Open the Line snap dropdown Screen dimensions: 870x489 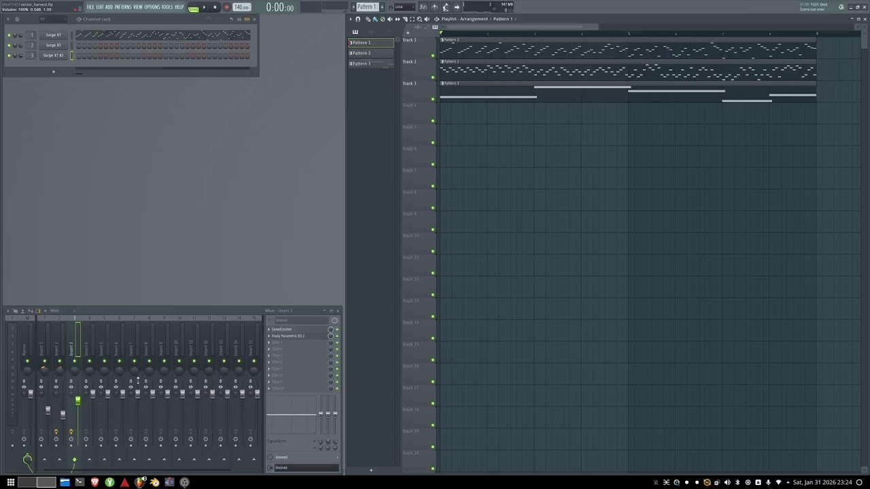coord(403,7)
